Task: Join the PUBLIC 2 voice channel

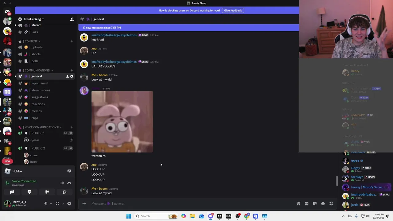Action: [46, 148]
